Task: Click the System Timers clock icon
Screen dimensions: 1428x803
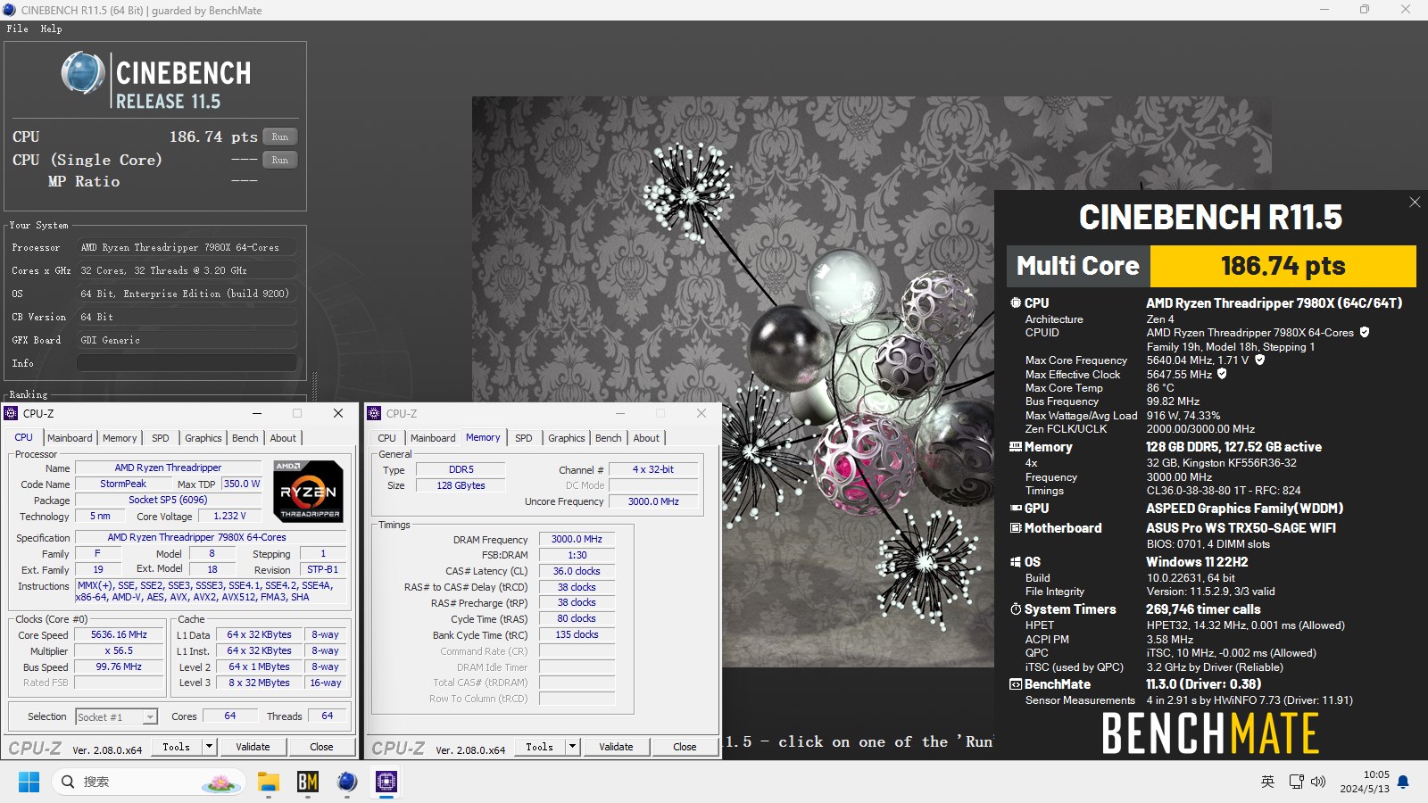Action: point(1016,609)
